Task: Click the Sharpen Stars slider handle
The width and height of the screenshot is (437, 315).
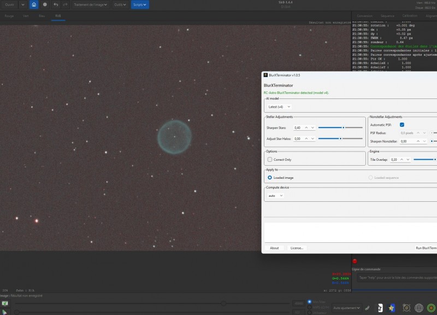Action: coord(344,127)
